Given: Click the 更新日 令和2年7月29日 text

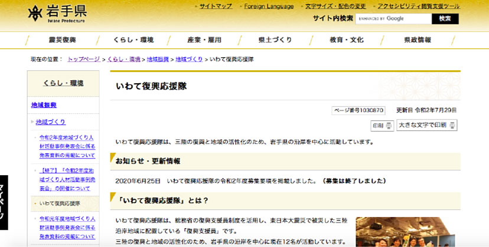Looking at the screenshot, I should 426,110.
